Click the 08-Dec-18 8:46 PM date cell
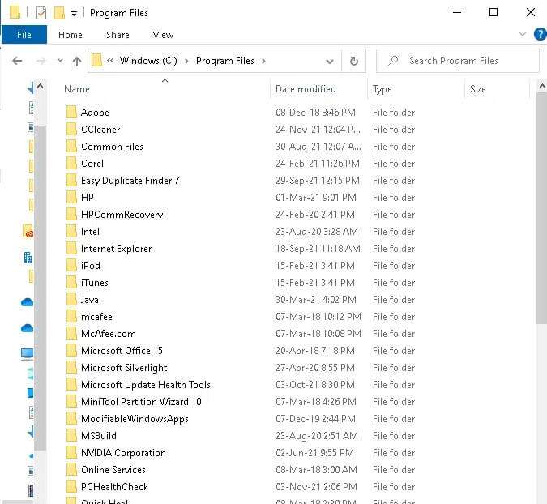Image resolution: width=547 pixels, height=504 pixels. tap(315, 113)
